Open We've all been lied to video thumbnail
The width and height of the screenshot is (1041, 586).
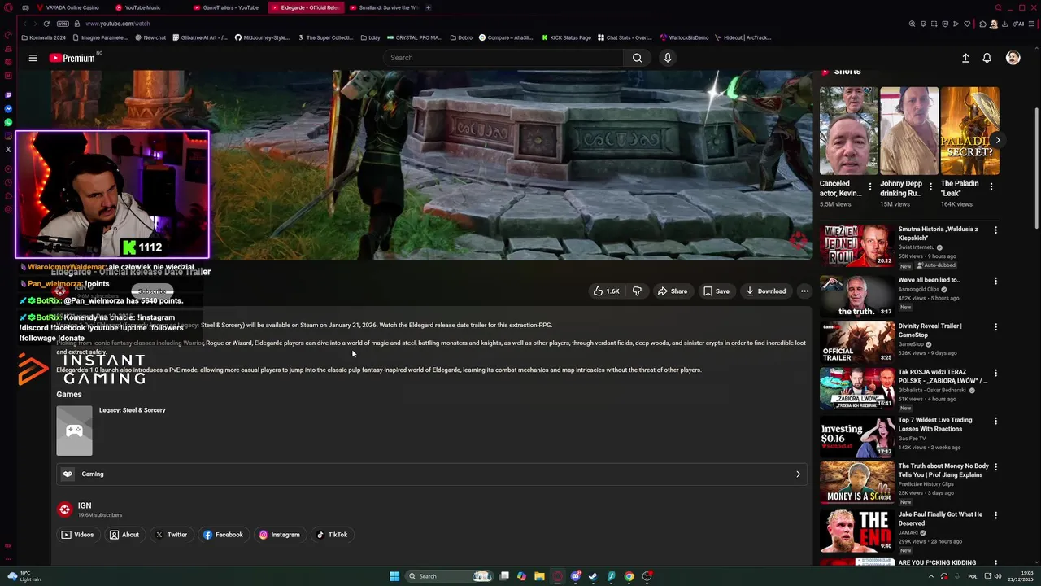pos(856,295)
